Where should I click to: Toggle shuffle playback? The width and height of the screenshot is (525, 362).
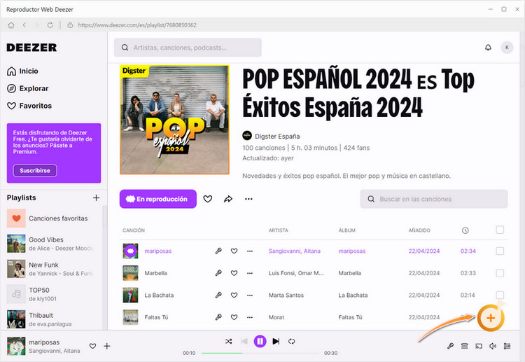pos(229,341)
